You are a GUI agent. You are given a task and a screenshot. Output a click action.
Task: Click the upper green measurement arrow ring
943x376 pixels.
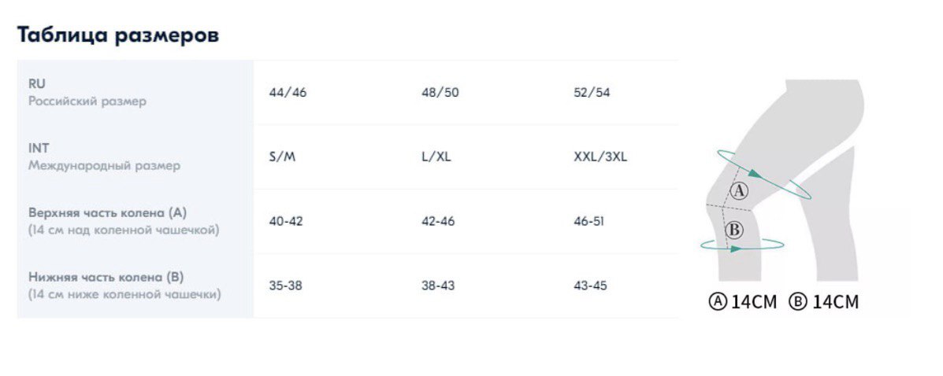[x=764, y=174]
